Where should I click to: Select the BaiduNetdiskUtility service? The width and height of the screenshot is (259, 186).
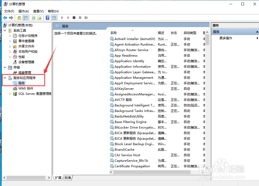coord(129,116)
